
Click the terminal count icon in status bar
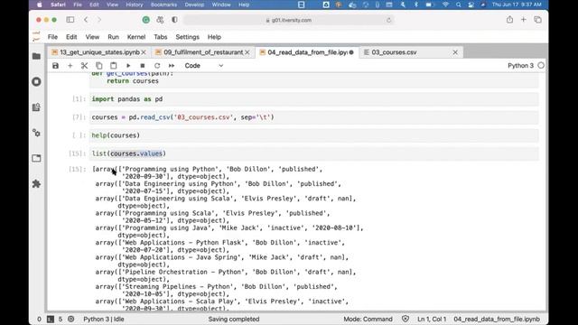tap(51, 319)
